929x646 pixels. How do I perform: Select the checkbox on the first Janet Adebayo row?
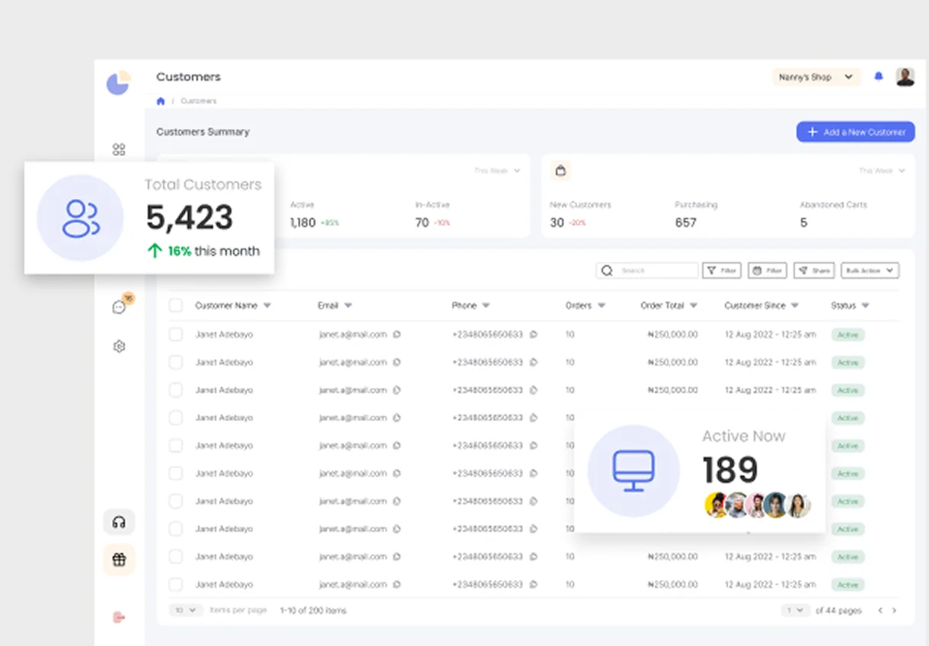[176, 334]
